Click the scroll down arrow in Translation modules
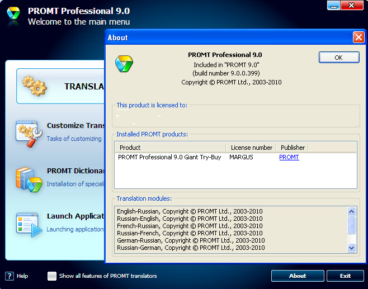The height and width of the screenshot is (289, 368). (351, 248)
